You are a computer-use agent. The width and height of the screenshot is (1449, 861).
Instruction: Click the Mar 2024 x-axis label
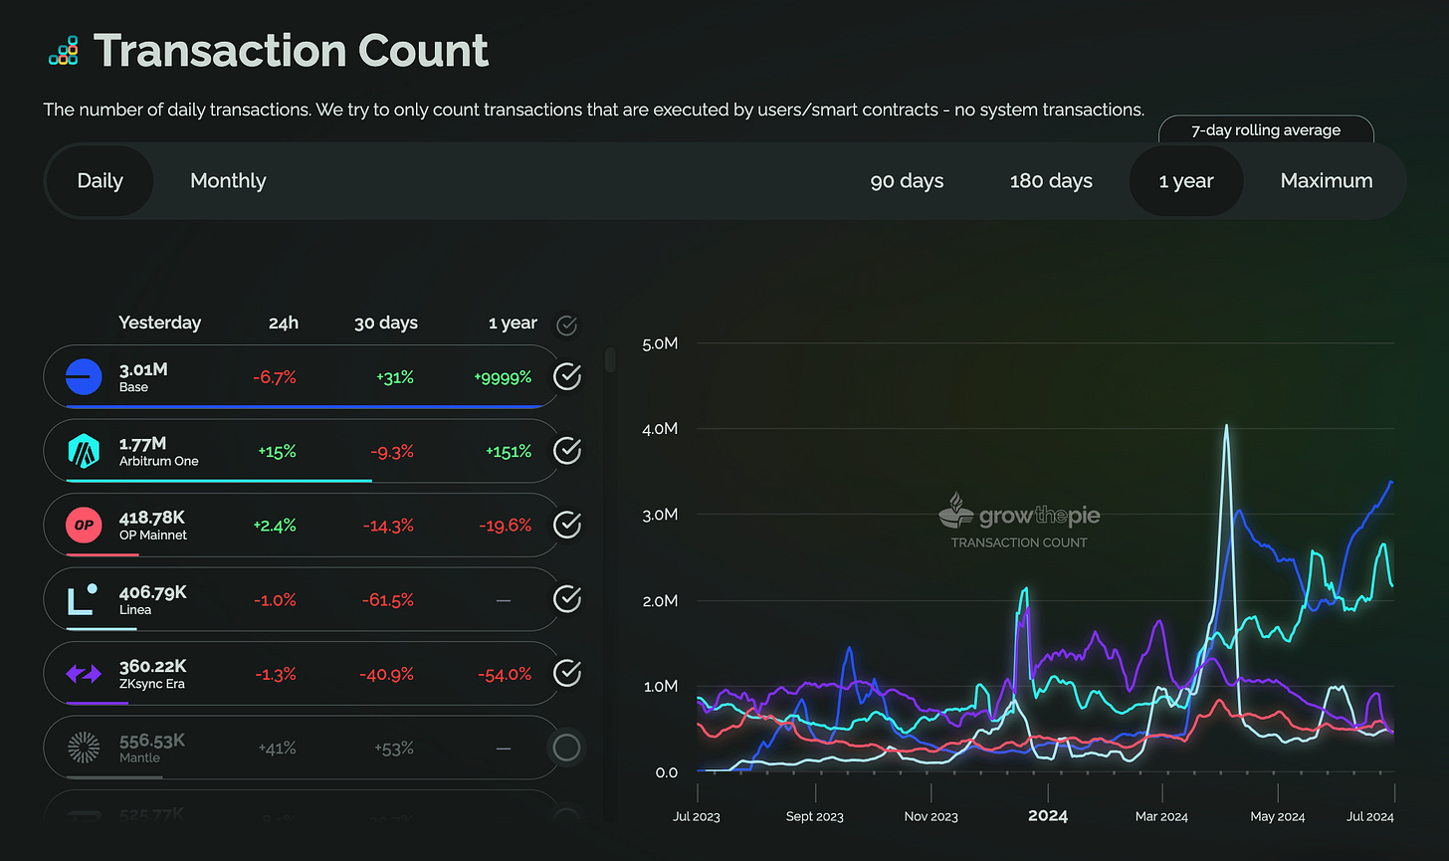click(x=1161, y=816)
